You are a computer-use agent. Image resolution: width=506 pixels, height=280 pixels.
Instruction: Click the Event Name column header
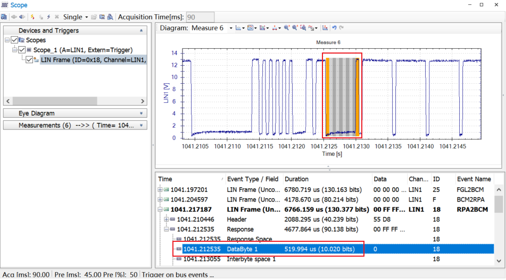click(x=474, y=179)
